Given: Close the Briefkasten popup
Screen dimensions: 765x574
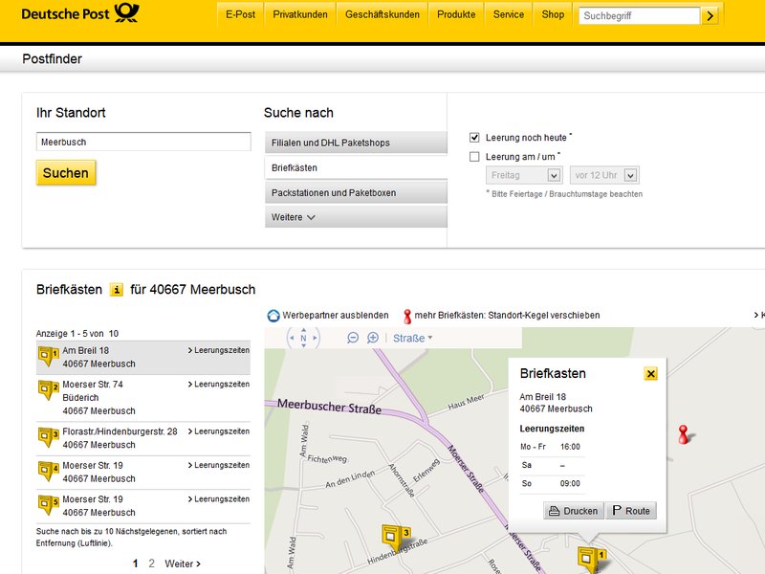Looking at the screenshot, I should tap(651, 374).
